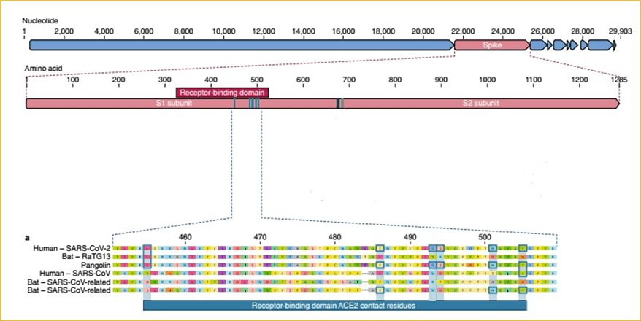Click the last small arrowhead at genome end
Screen dimensions: 641x321
pyautogui.click(x=614, y=45)
